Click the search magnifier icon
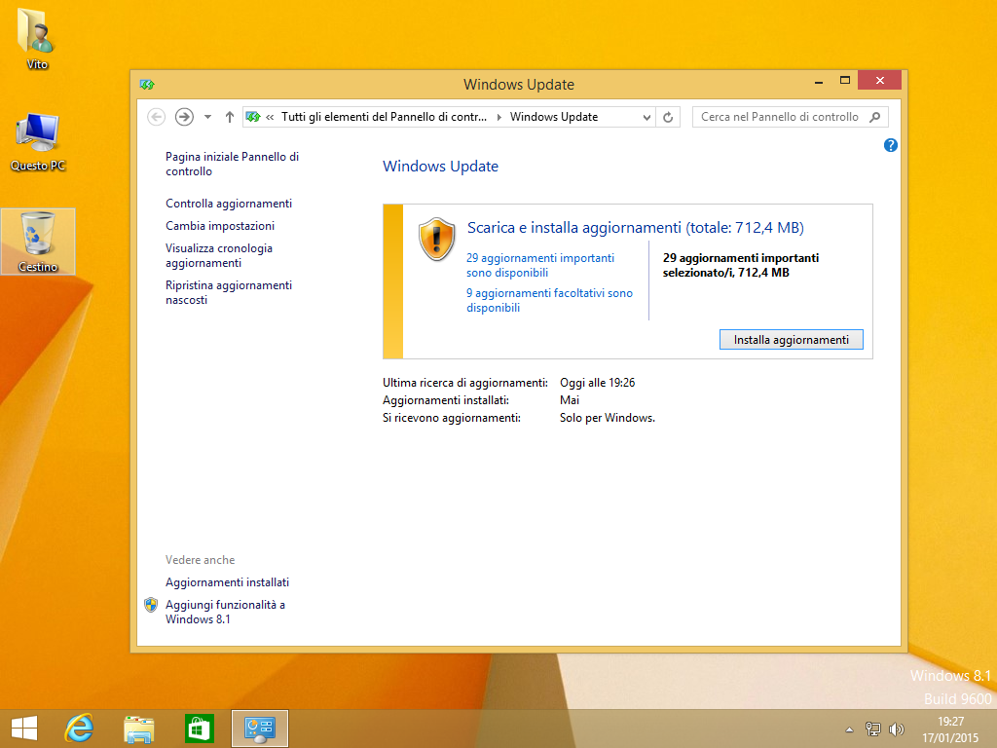The height and width of the screenshot is (748, 997). pyautogui.click(x=875, y=117)
